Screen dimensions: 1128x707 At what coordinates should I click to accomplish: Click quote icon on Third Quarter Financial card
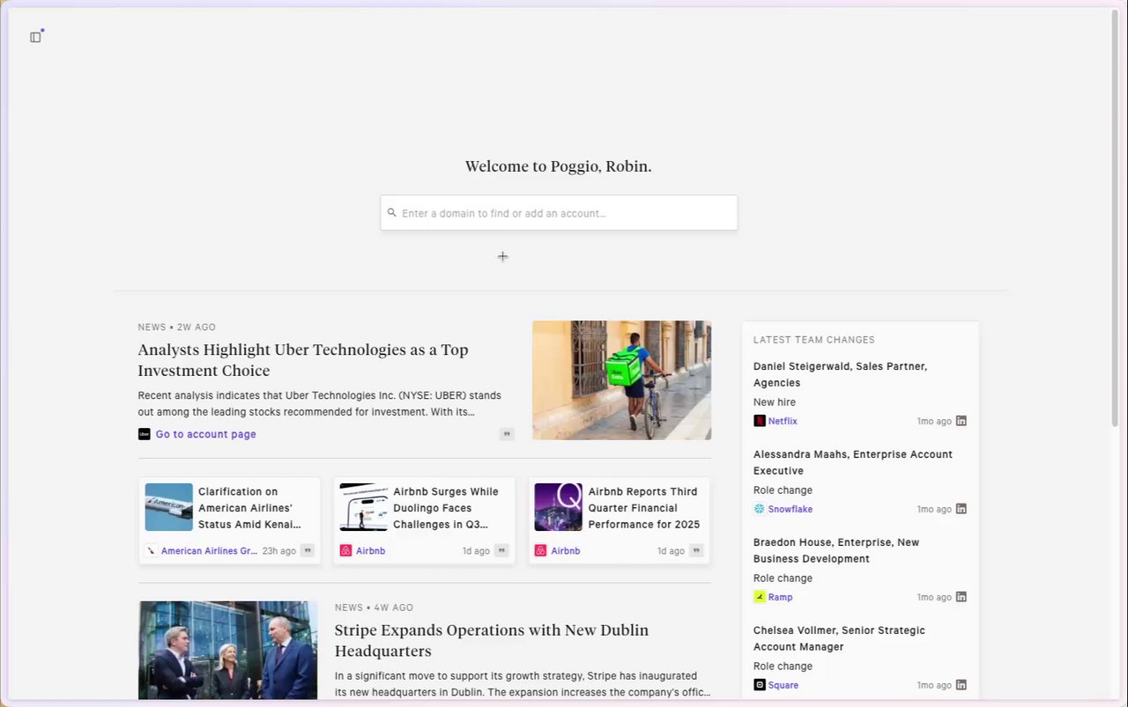pos(696,550)
